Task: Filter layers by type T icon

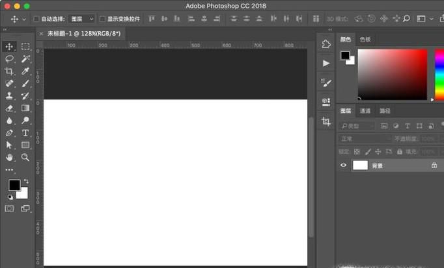Action: coord(408,126)
